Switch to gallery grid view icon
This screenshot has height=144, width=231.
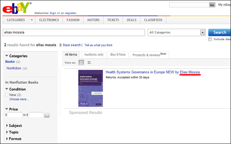(89, 62)
